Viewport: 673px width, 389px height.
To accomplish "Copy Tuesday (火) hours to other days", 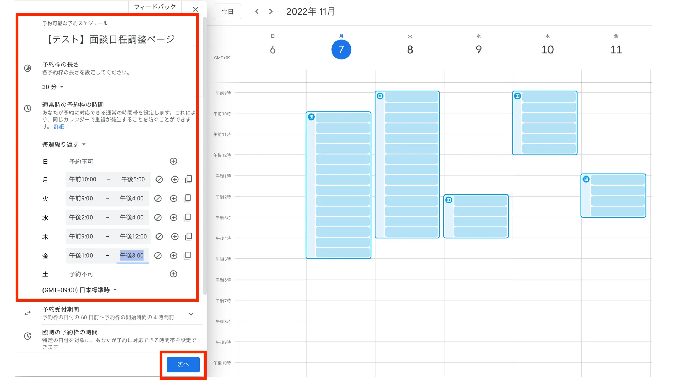I will click(x=187, y=198).
